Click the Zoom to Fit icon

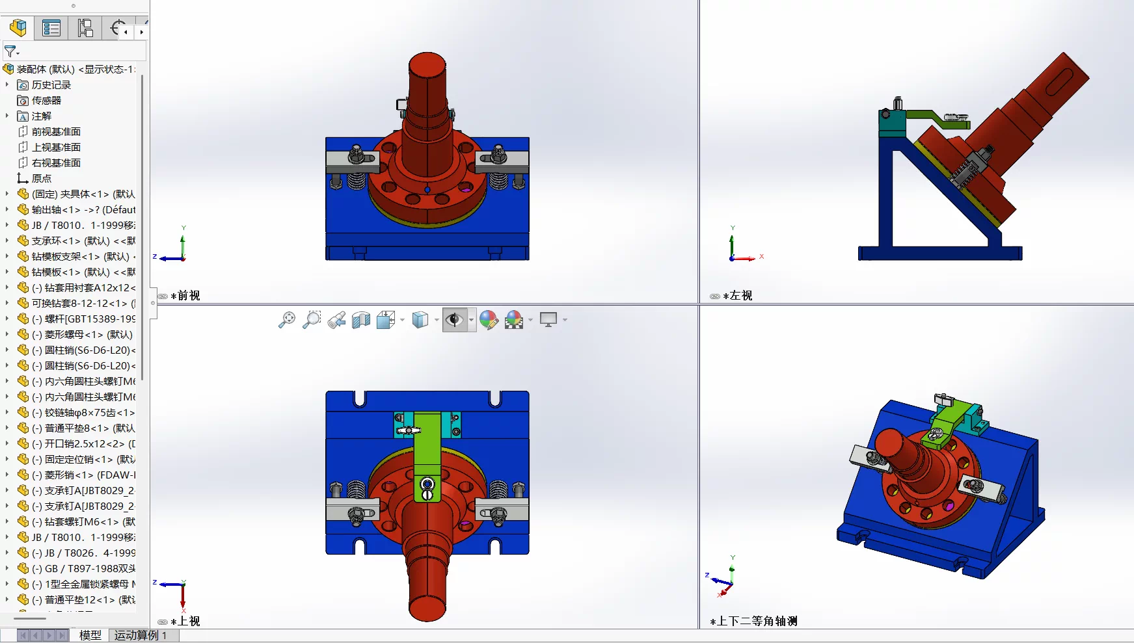point(287,320)
